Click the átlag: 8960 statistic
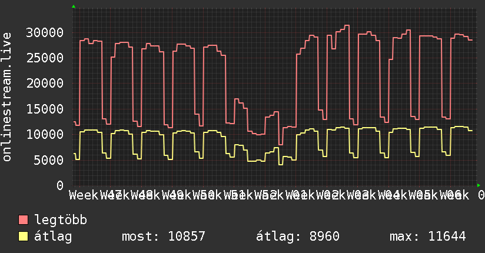This screenshot has height=253, width=485. click(x=298, y=237)
